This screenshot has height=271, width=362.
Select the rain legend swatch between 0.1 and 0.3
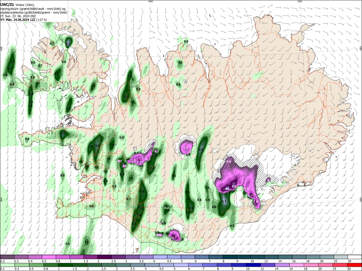pos(7,265)
